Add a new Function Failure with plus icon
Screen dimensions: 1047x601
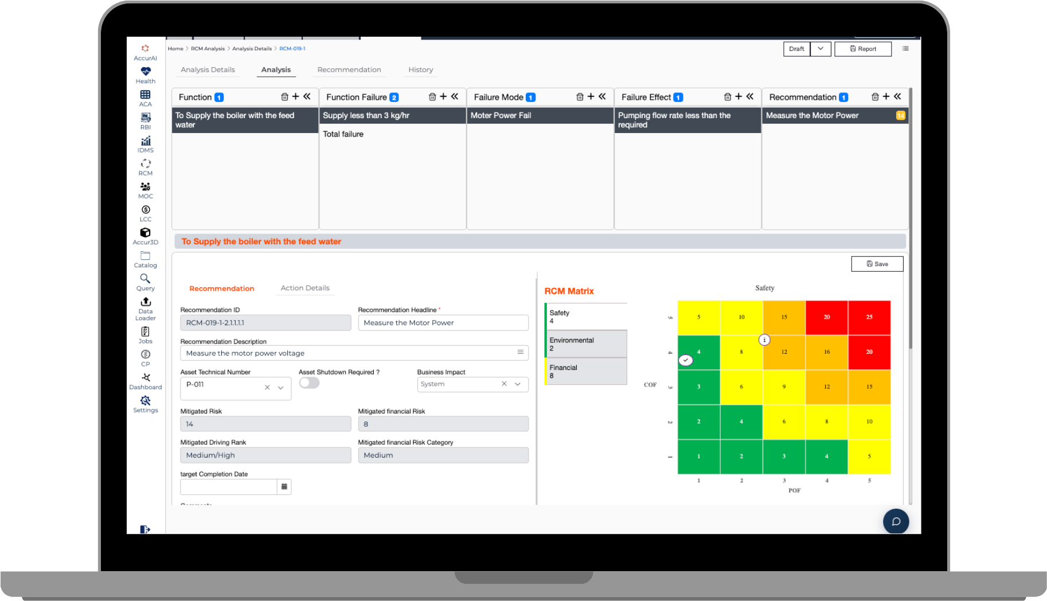coord(443,96)
